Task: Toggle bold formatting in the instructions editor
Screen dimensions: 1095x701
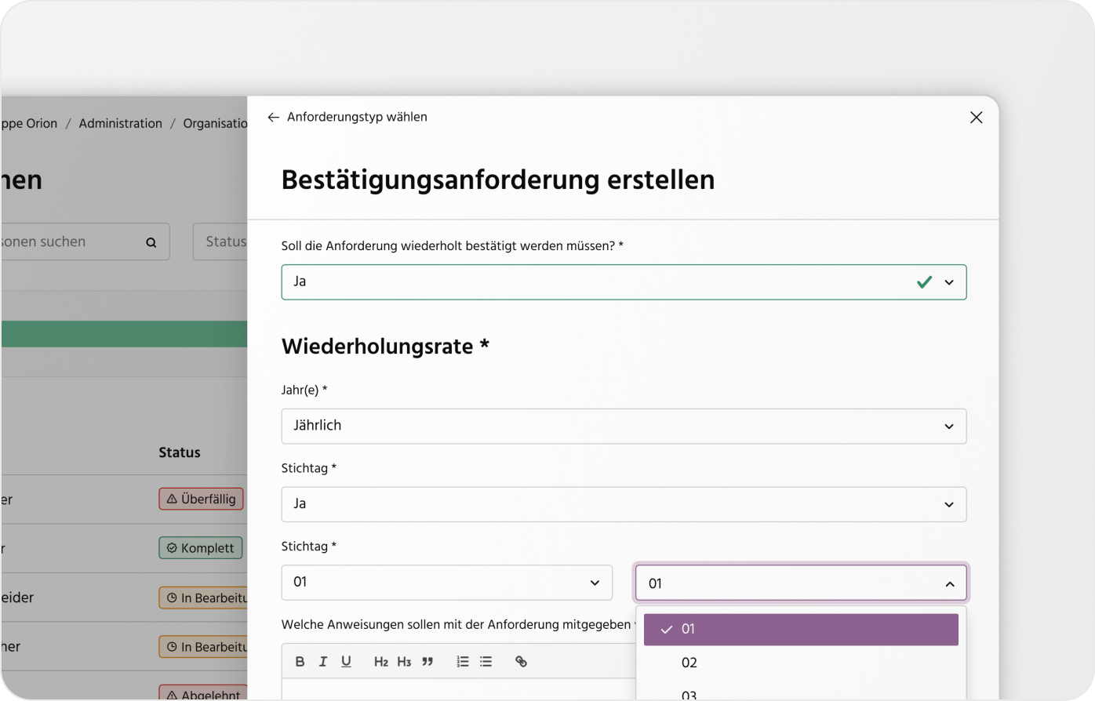Action: point(300,661)
